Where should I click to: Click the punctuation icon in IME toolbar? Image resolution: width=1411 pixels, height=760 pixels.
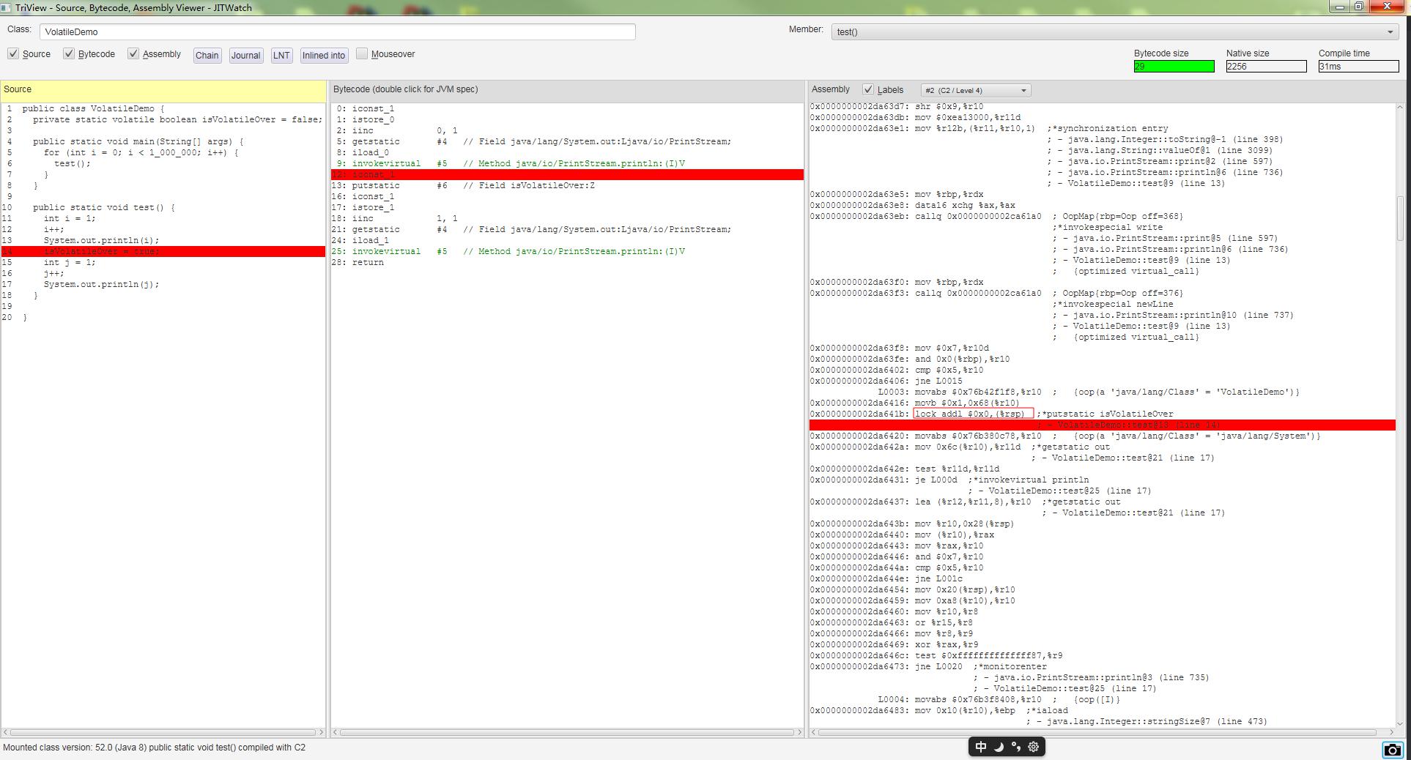click(x=1016, y=747)
